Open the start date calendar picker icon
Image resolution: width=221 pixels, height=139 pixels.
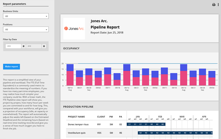point(24,46)
